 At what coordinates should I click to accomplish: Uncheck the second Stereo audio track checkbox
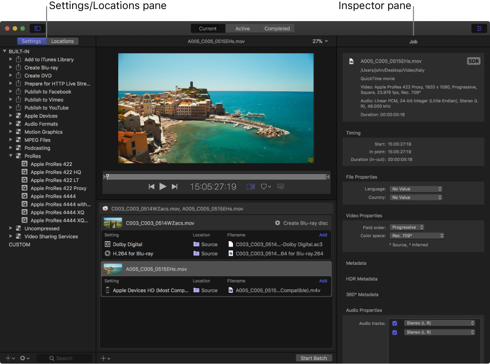[395, 332]
